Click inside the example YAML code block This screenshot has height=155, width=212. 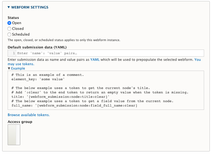(106, 90)
